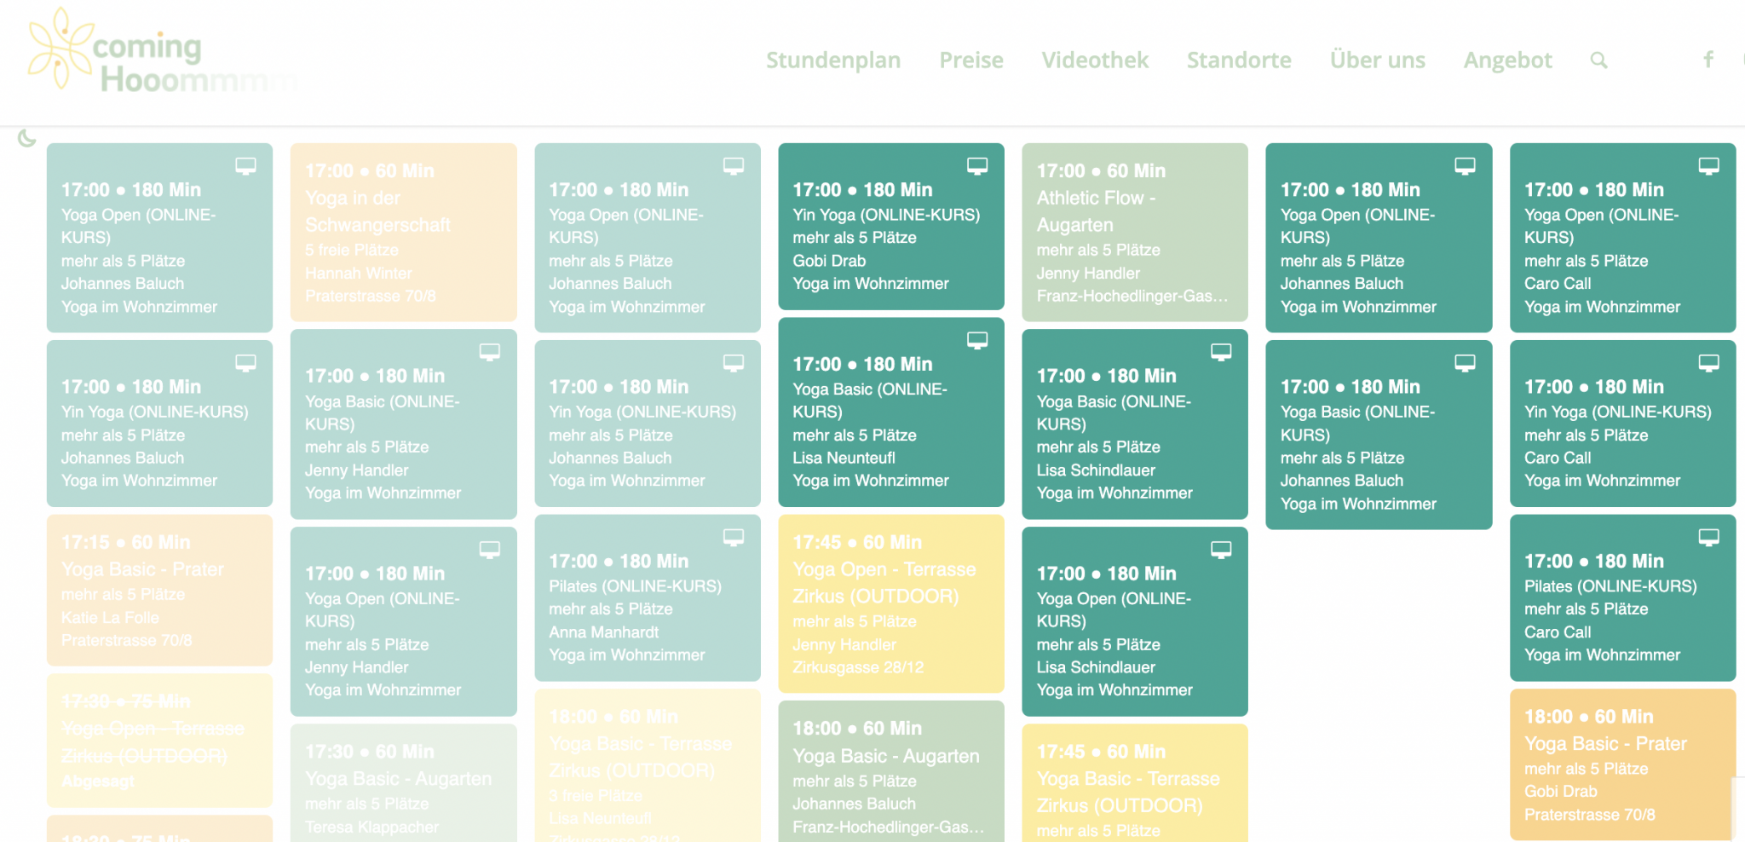Viewport: 1745px width, 842px height.
Task: Expand the Standorte menu
Action: click(1239, 61)
